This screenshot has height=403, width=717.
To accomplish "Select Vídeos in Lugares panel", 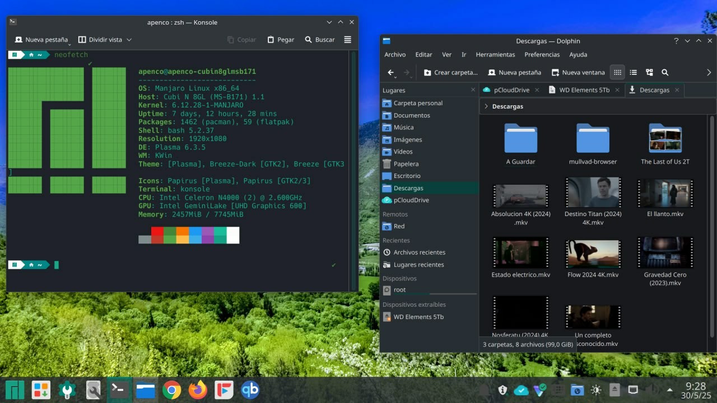I will 429,152.
